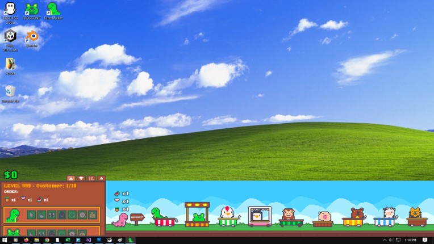Switch to the trophy achievements tab
This screenshot has width=434, height=244.
(81, 178)
